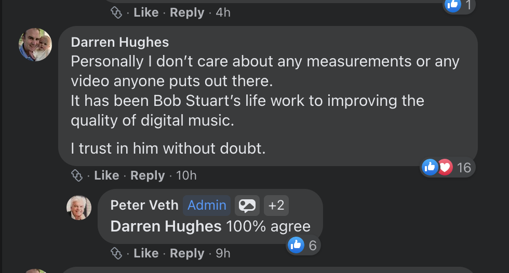Click Peter Veth's avatar photo
The width and height of the screenshot is (509, 273).
click(79, 208)
